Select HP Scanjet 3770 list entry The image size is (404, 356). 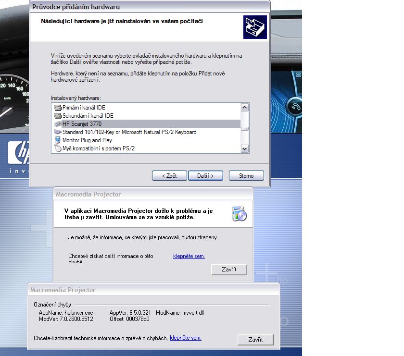coord(147,124)
